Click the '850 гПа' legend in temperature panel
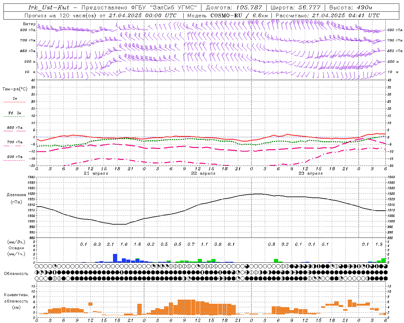This screenshot has width=404, height=323. [x=15, y=128]
